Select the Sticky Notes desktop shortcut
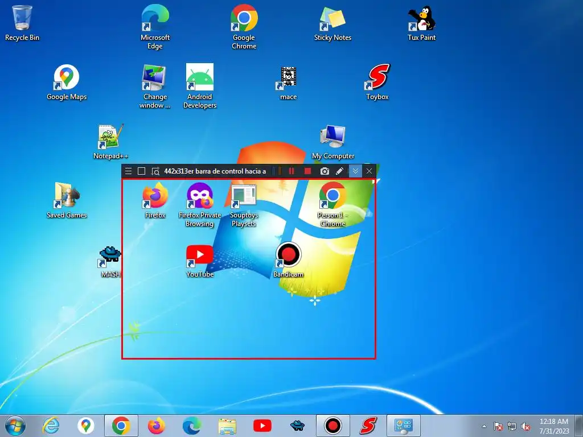This screenshot has width=583, height=437. point(332,23)
